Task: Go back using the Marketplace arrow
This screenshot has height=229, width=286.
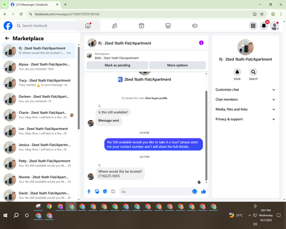Action: pos(7,38)
